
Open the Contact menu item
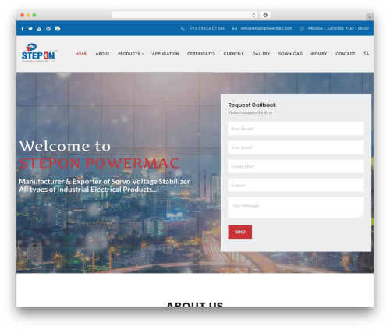click(x=345, y=54)
